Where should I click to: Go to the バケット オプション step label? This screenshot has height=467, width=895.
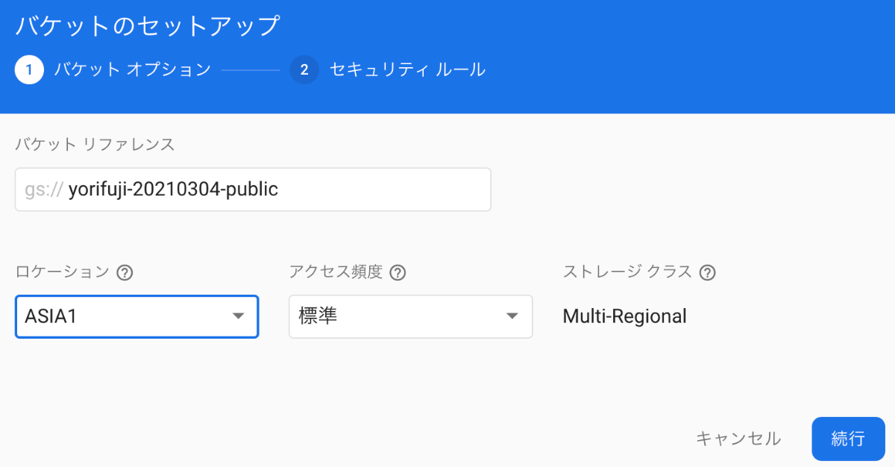pos(133,70)
